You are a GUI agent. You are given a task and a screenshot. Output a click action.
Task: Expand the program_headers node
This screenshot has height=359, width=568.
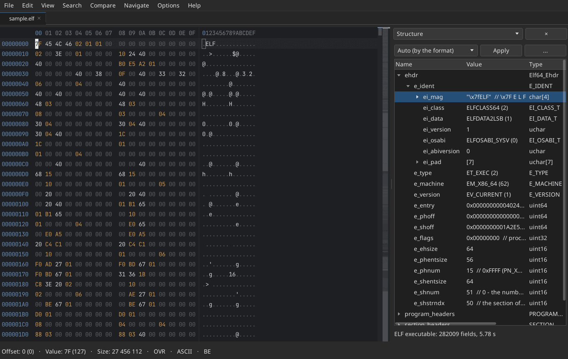click(x=399, y=314)
